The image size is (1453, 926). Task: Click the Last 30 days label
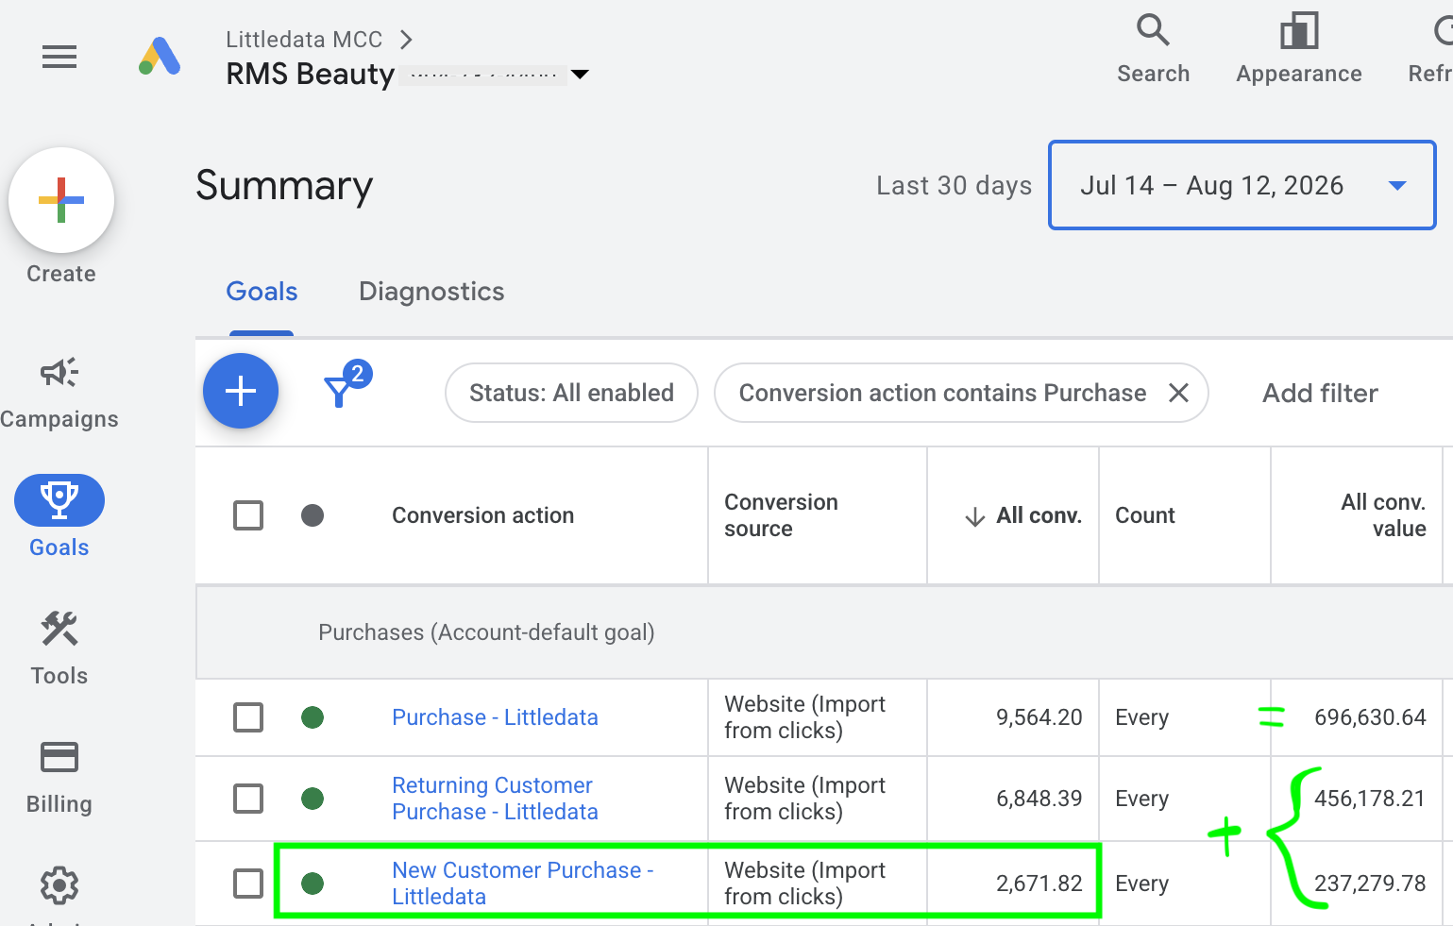tap(954, 185)
